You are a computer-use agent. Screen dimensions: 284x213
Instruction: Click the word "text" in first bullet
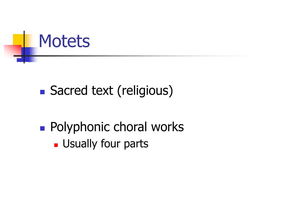[x=103, y=91]
